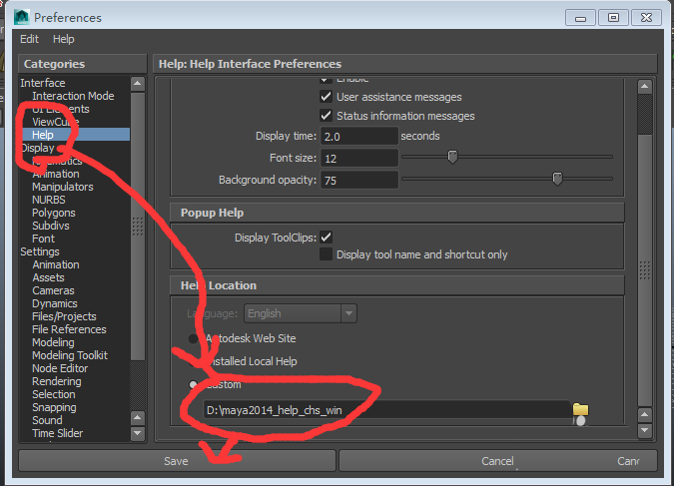
Task: Select the Node Editor category
Action: (60, 368)
